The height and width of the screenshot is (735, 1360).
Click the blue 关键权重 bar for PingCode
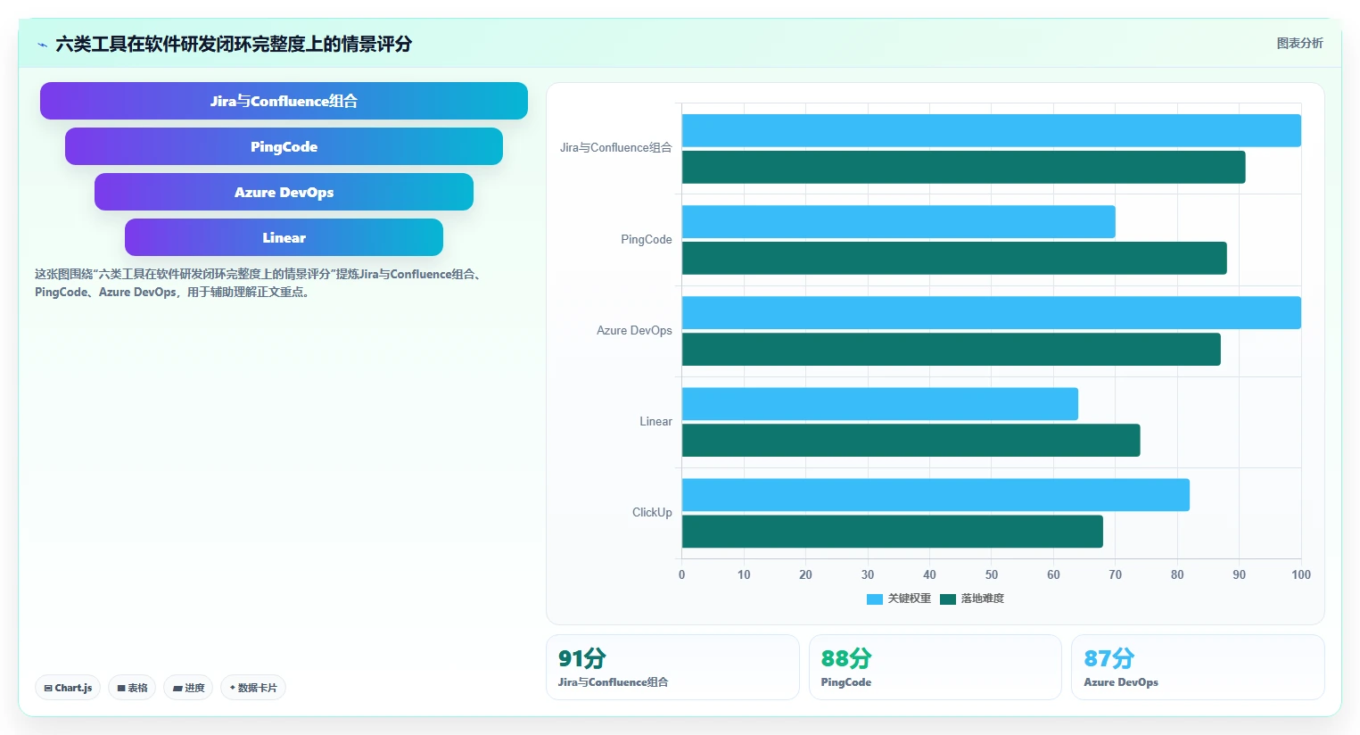coord(899,221)
